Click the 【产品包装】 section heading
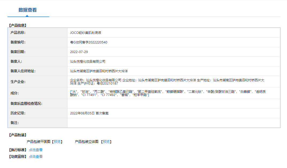This screenshot has height=168, width=287. click(x=18, y=135)
